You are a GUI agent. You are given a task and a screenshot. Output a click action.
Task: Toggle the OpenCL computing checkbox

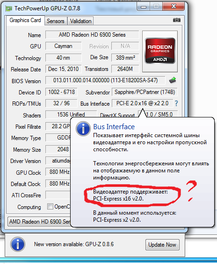pyautogui.click(x=50, y=206)
